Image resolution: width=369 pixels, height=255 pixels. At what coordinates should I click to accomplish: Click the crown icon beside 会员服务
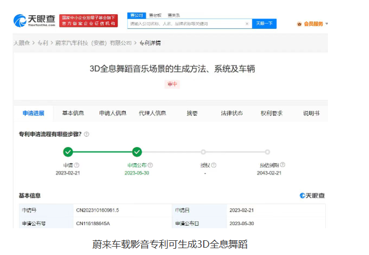[300, 24]
